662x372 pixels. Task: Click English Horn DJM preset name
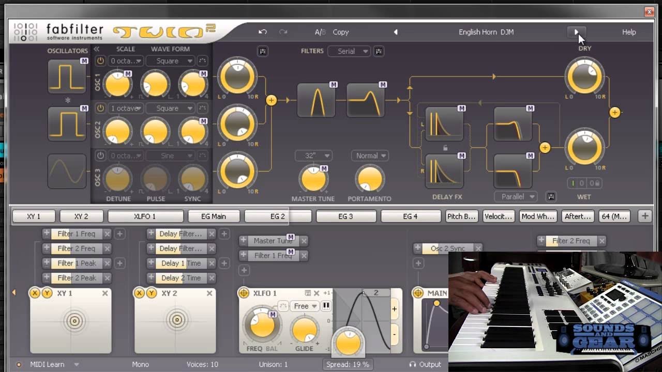486,32
